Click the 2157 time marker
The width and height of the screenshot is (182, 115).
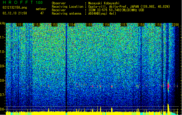(x=124, y=25)
